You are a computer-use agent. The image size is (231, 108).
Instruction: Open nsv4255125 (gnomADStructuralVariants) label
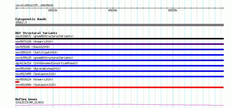coord(44,58)
